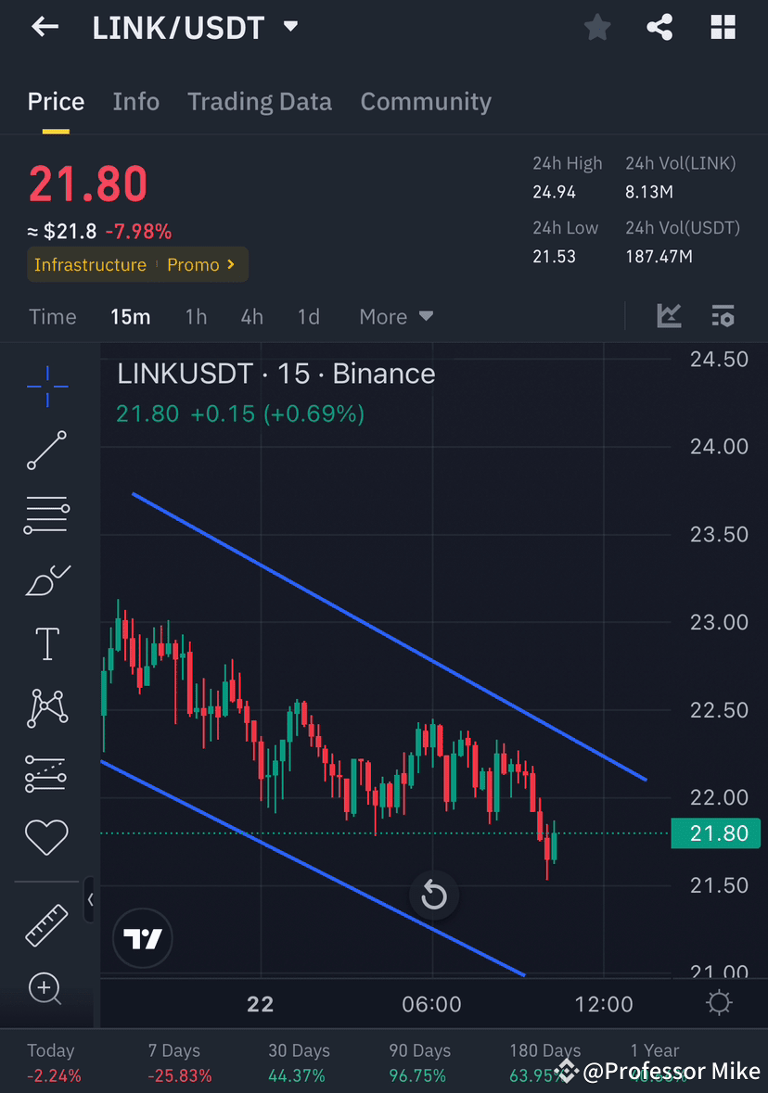
Task: Select the crosshair cursor tool
Action: click(x=47, y=387)
